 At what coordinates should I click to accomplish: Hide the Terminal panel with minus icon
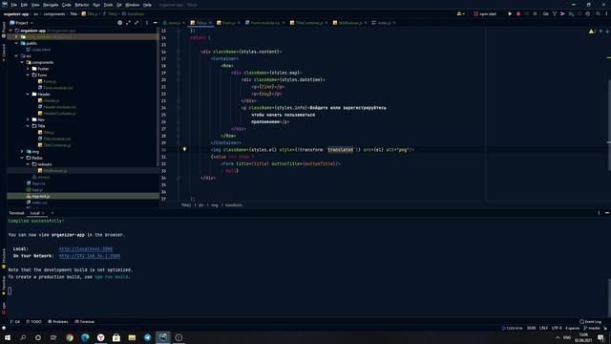607,213
